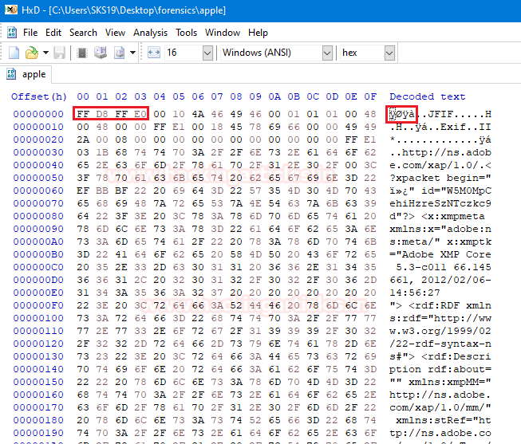
Task: Open the hex offset base dropdown
Action: pyautogui.click(x=389, y=53)
